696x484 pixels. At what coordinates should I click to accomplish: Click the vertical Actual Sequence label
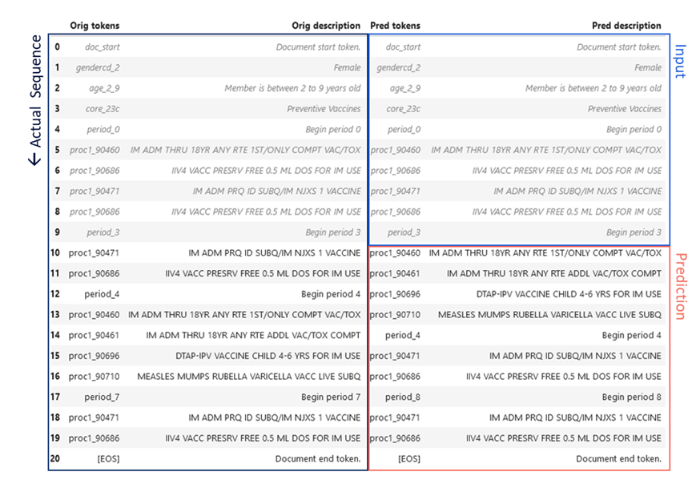(x=35, y=100)
